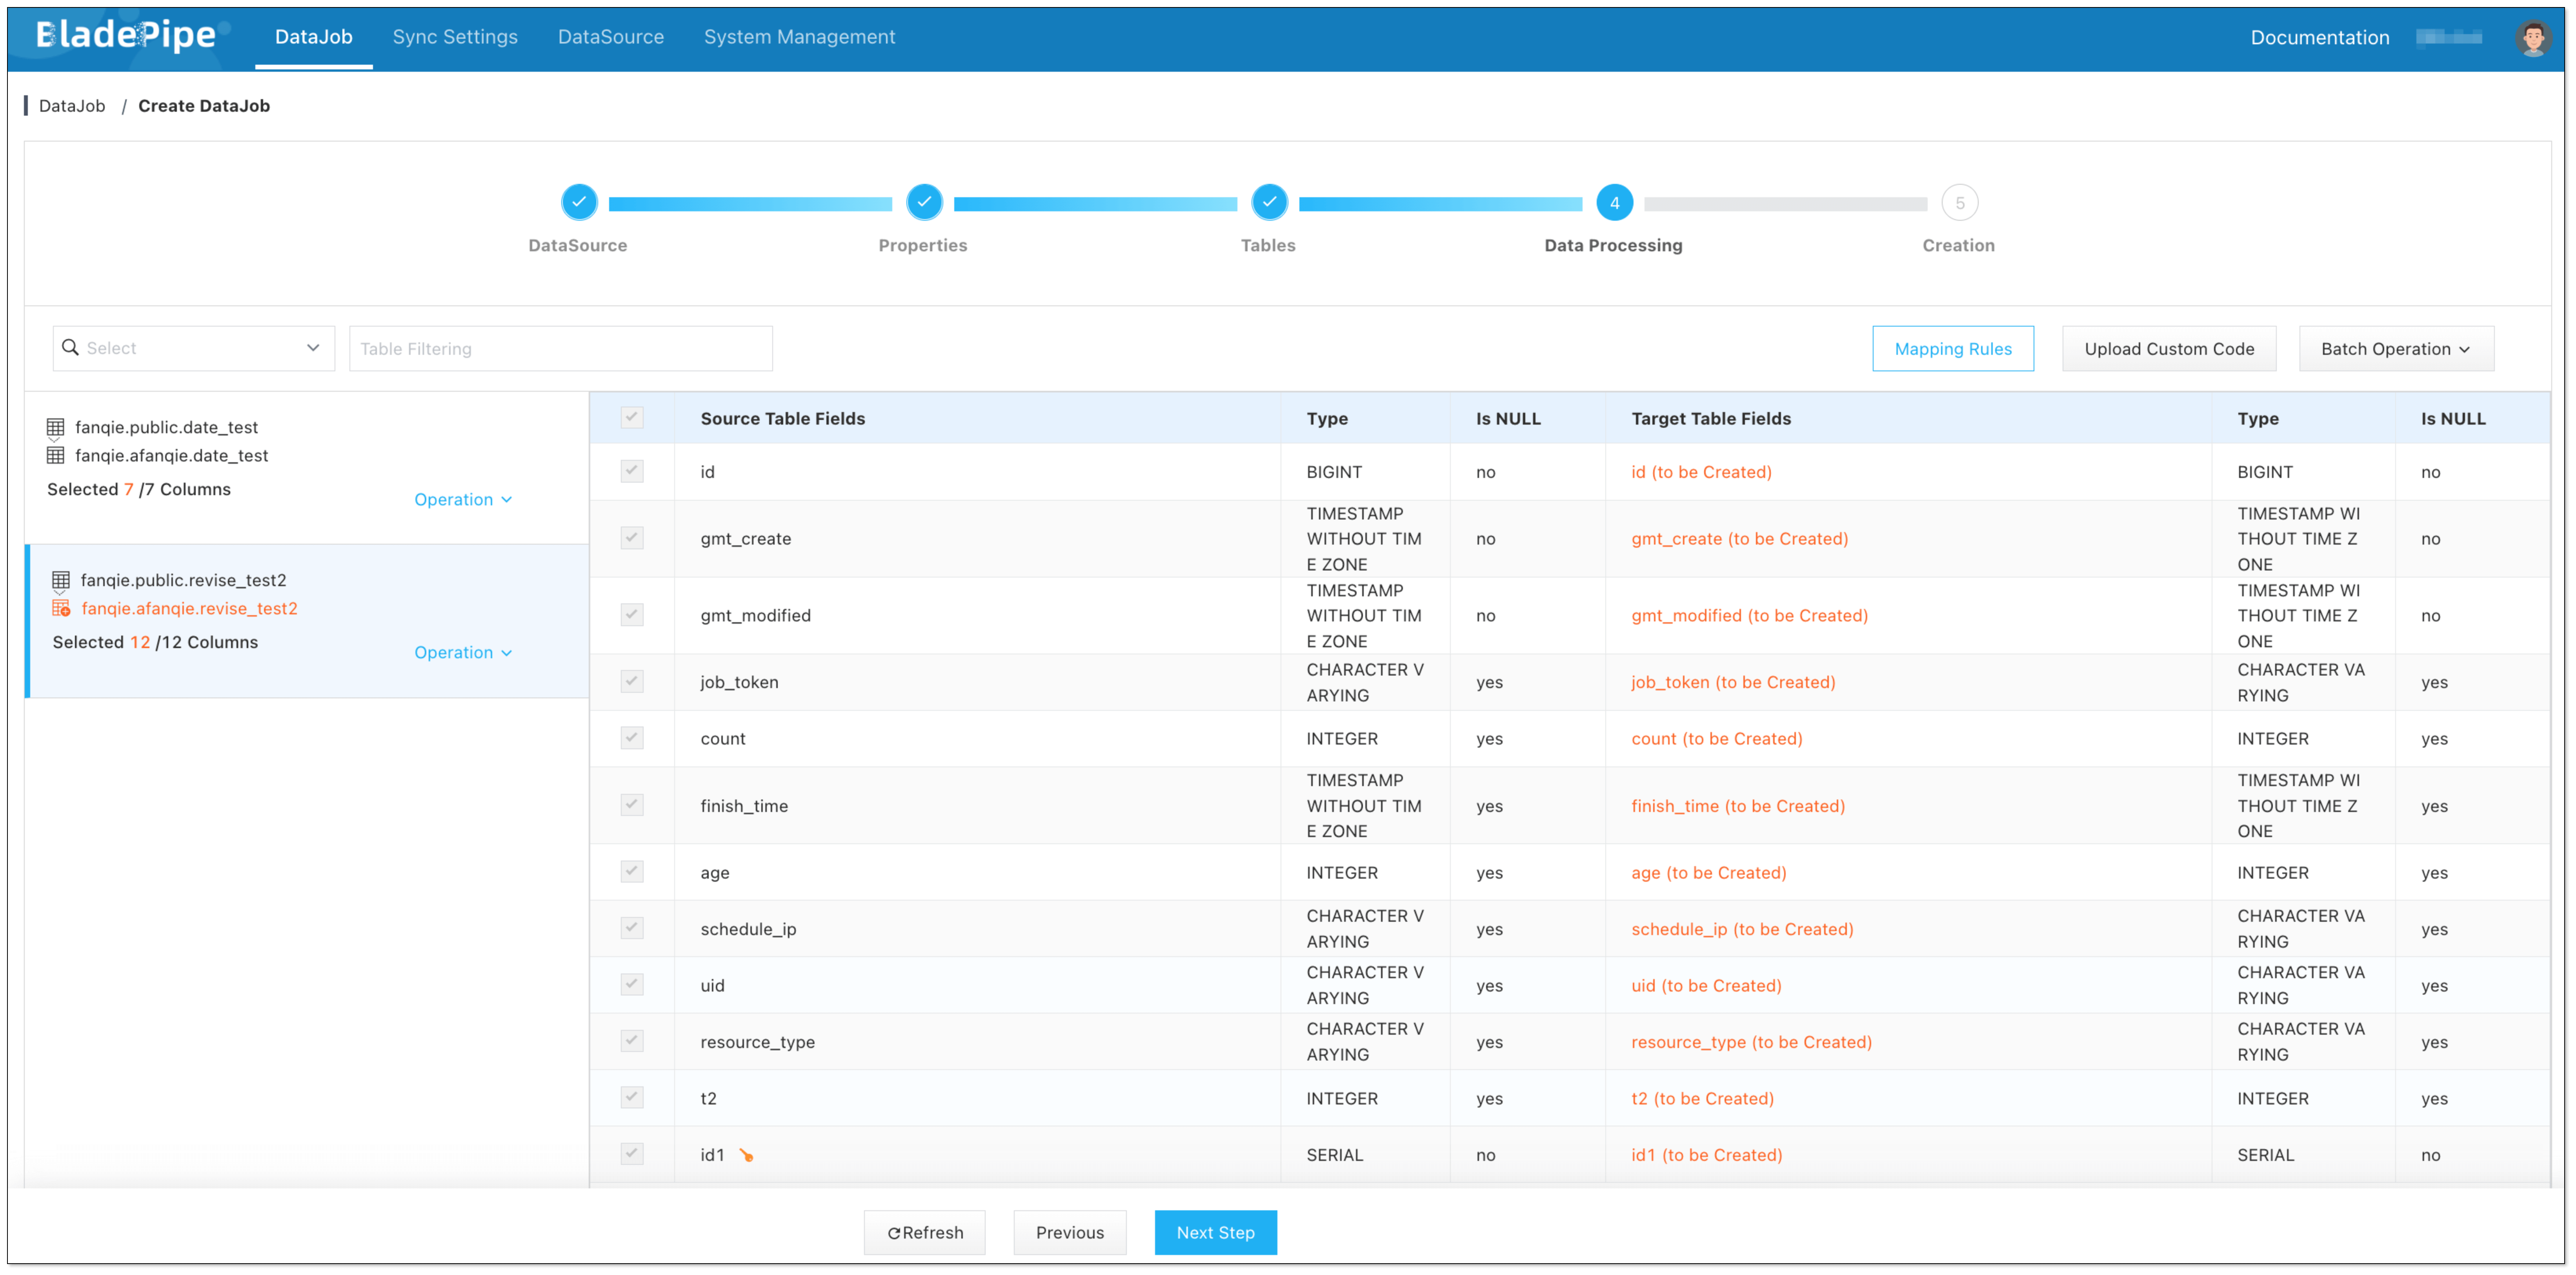Click the completed DataSource step circle

tap(579, 202)
